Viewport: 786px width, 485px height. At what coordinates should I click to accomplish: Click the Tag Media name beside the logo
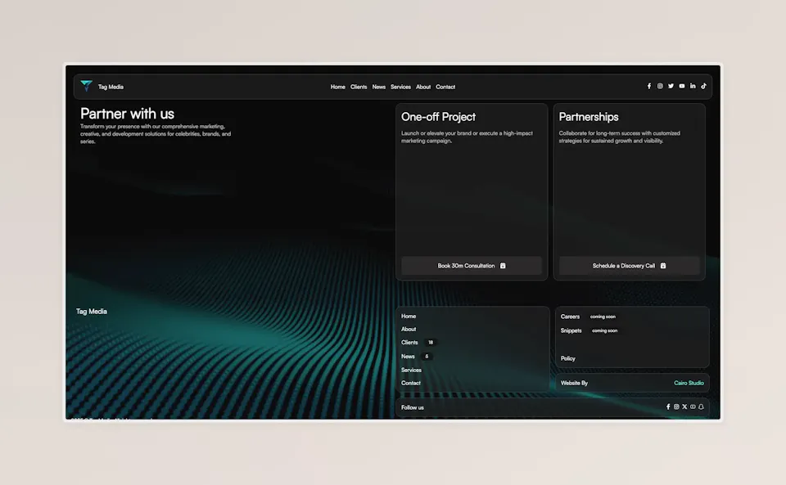111,87
